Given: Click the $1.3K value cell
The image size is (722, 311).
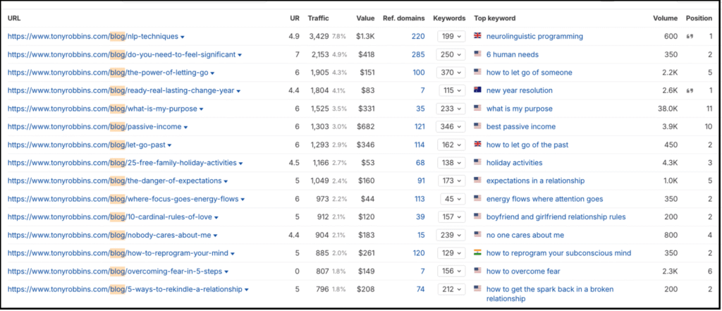Looking at the screenshot, I should 366,37.
